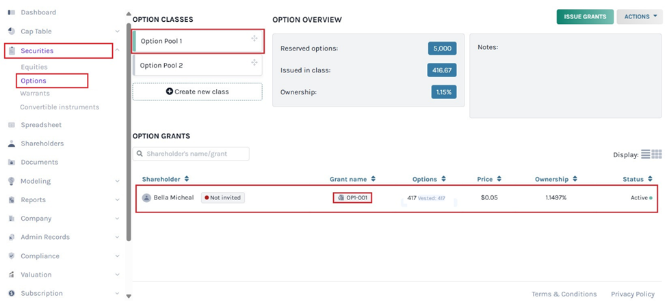
Task: Open the Actions dropdown
Action: coord(639,16)
